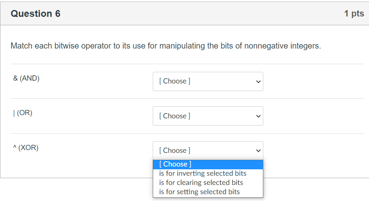Click the '[ Choose ]' text in XOR dropdown
Screen dimensions: 369x201
pos(175,150)
